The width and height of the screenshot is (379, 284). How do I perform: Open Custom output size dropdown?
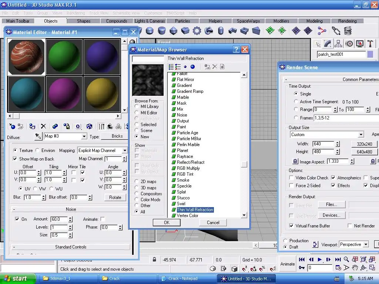(361, 135)
